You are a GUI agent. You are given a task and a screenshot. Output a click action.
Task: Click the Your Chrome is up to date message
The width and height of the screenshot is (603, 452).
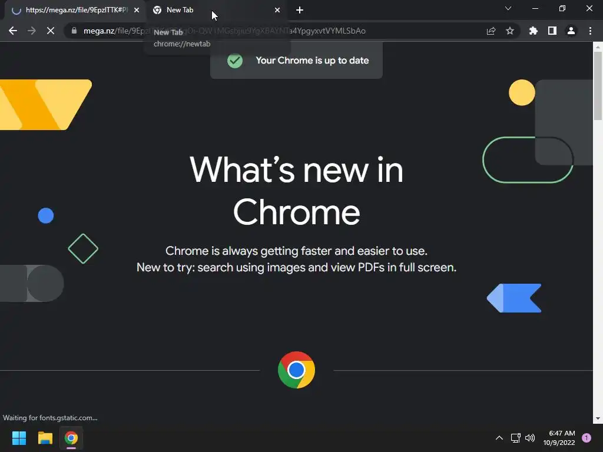coord(312,61)
